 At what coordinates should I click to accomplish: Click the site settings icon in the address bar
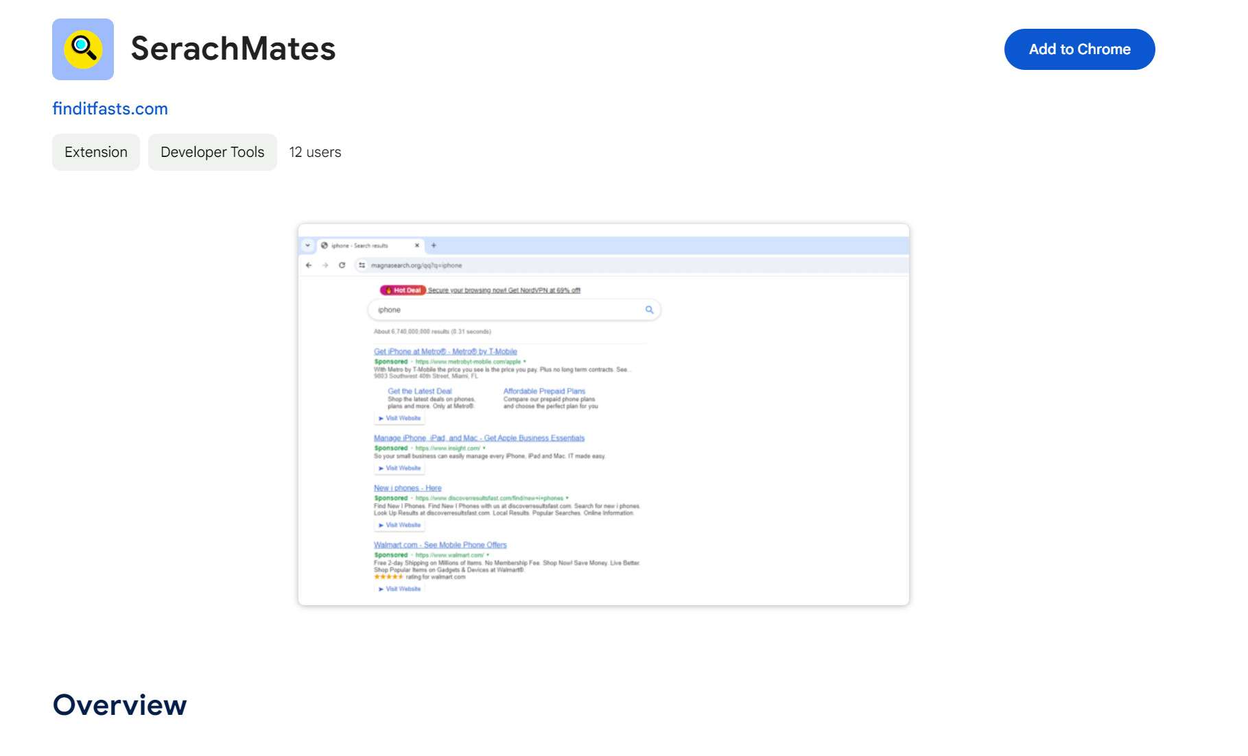coord(362,265)
